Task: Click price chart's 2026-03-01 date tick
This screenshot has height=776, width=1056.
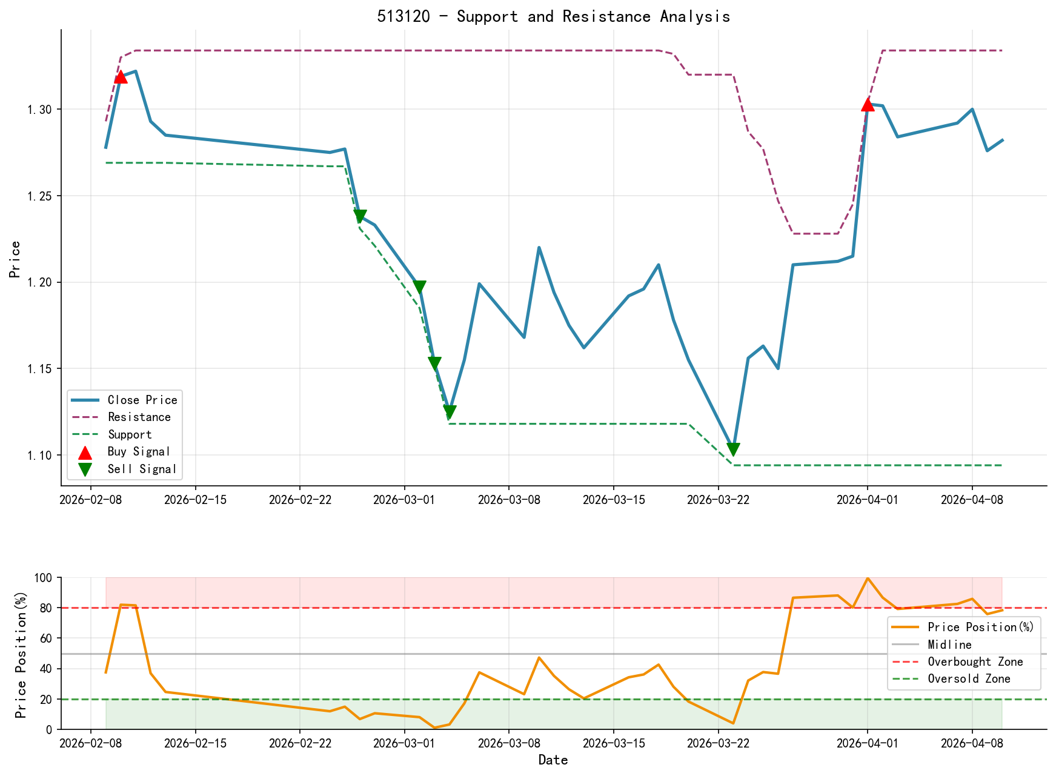Action: [404, 500]
